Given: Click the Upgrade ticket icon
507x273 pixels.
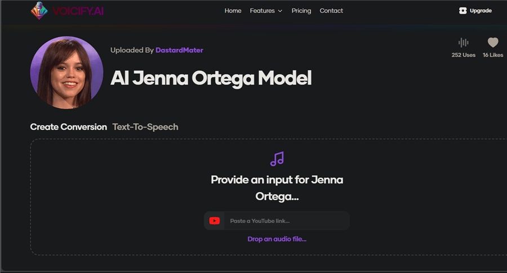Looking at the screenshot, I should [462, 11].
